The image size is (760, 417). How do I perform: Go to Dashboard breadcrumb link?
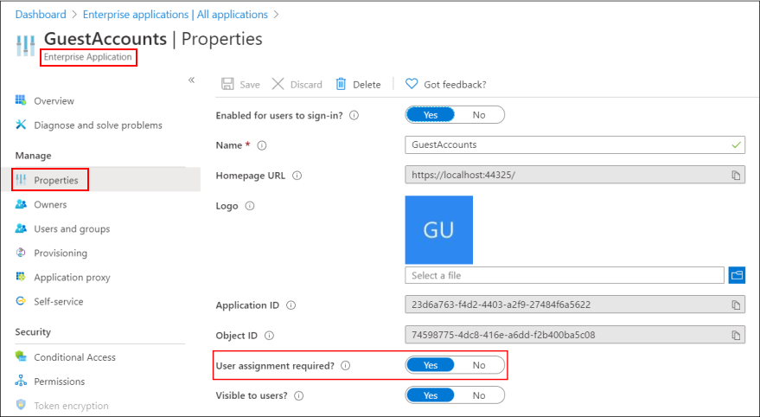(41, 15)
